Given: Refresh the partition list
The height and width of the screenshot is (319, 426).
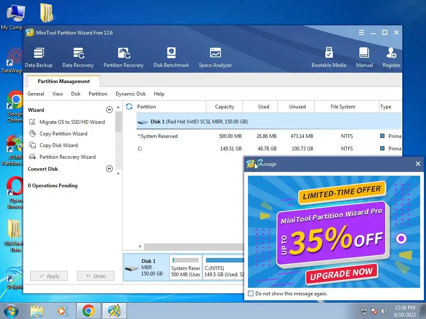Looking at the screenshot, I should tap(129, 107).
